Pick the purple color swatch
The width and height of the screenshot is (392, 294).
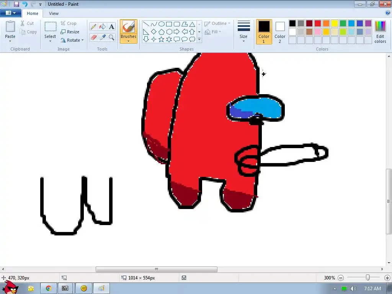(x=368, y=23)
